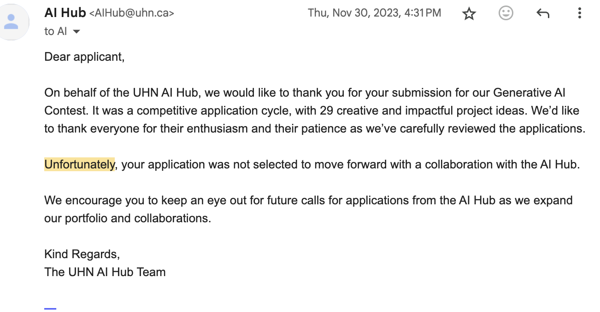The width and height of the screenshot is (600, 312).
Task: Reply to the AI Hub email
Action: 543,14
